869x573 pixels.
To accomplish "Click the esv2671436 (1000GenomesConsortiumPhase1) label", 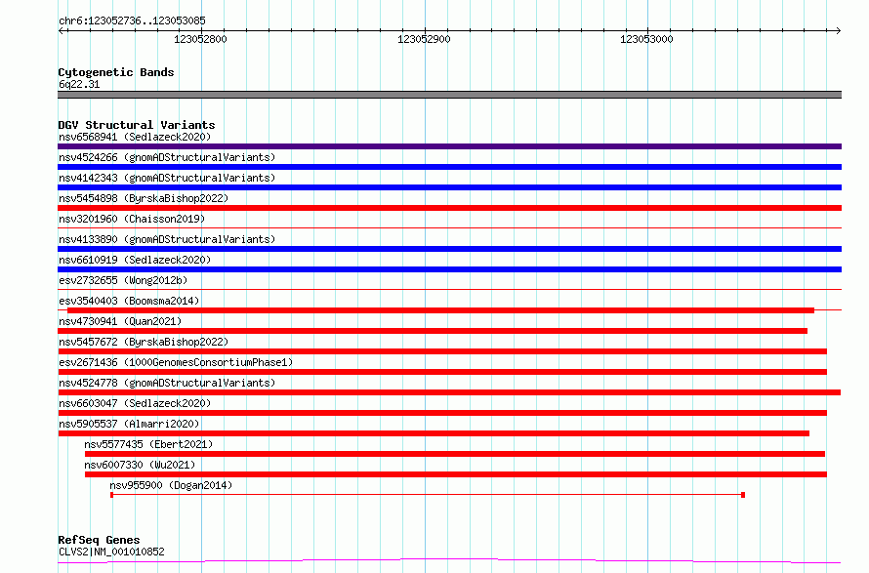I will coord(176,362).
